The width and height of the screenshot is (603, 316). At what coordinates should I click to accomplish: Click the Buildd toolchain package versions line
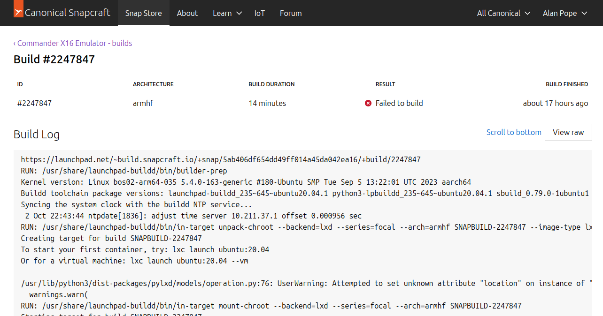click(305, 193)
